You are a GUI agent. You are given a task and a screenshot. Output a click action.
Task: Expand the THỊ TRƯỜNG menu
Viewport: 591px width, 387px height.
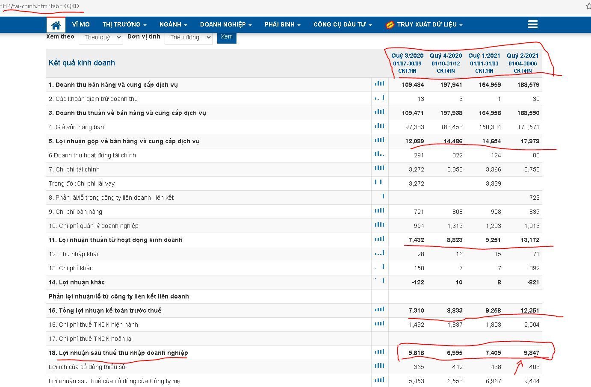coord(124,24)
